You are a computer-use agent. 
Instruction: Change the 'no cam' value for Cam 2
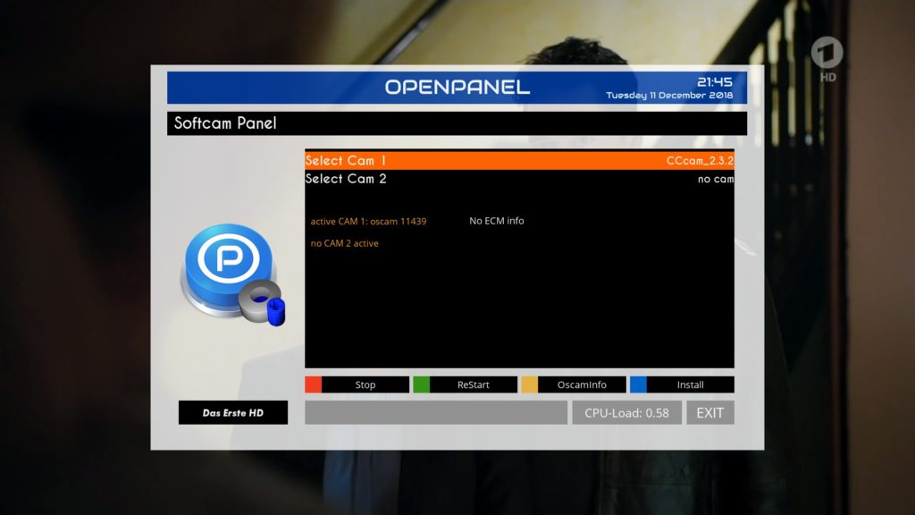tap(715, 179)
